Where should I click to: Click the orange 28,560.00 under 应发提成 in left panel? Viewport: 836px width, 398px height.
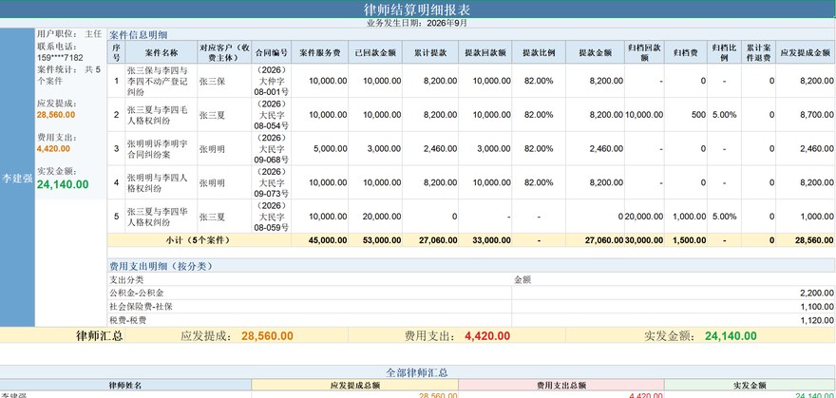click(x=56, y=115)
